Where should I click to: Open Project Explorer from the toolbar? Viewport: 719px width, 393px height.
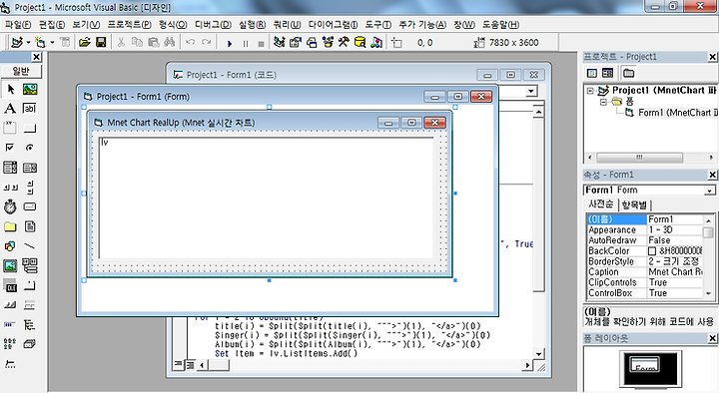coord(279,43)
